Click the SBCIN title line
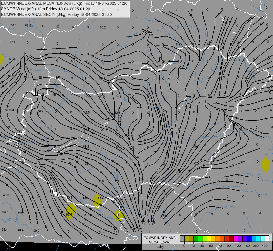Screen dimensions: 273x251 [56, 15]
